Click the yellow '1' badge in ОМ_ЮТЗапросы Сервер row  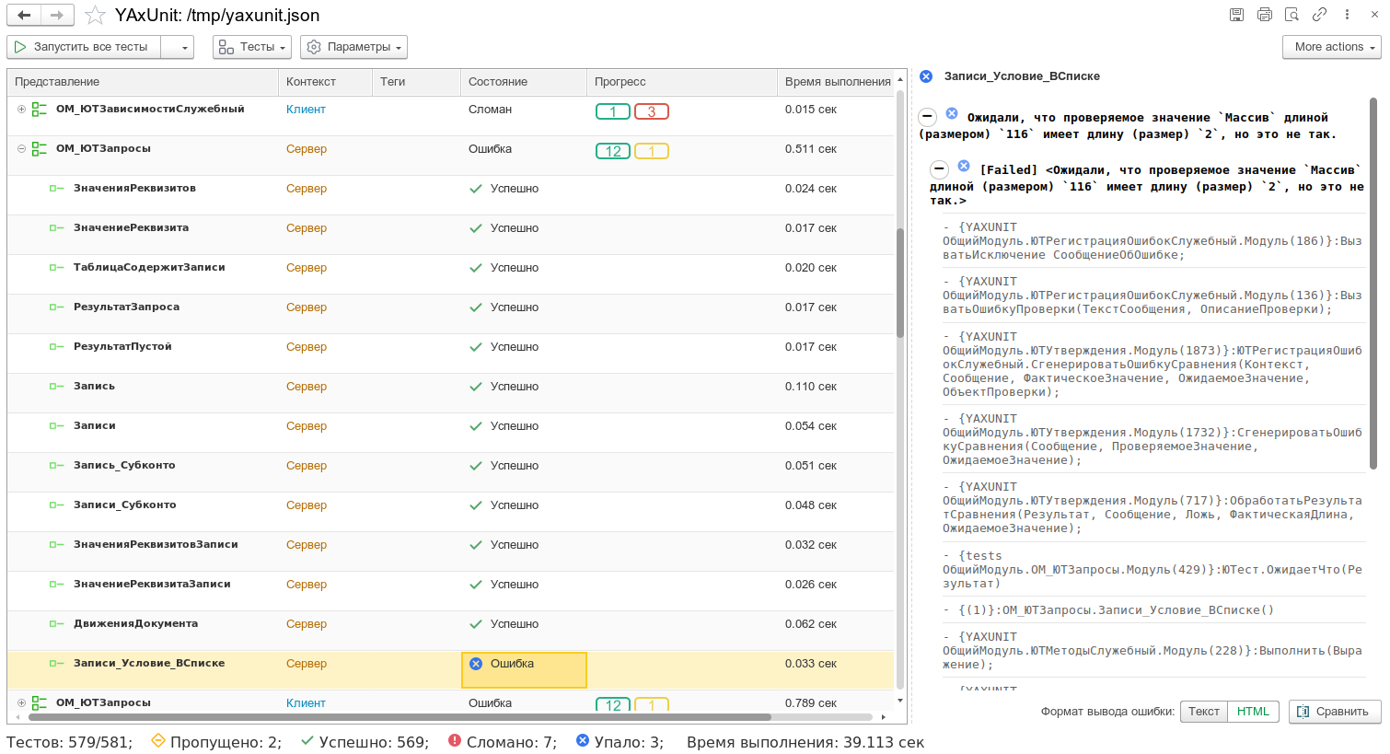[652, 151]
